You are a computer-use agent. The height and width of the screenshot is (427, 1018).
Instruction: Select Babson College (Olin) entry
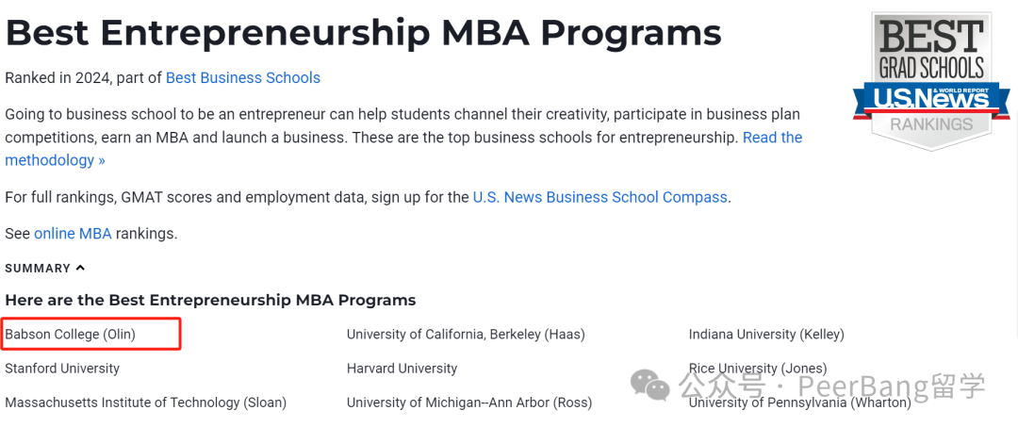pos(70,335)
